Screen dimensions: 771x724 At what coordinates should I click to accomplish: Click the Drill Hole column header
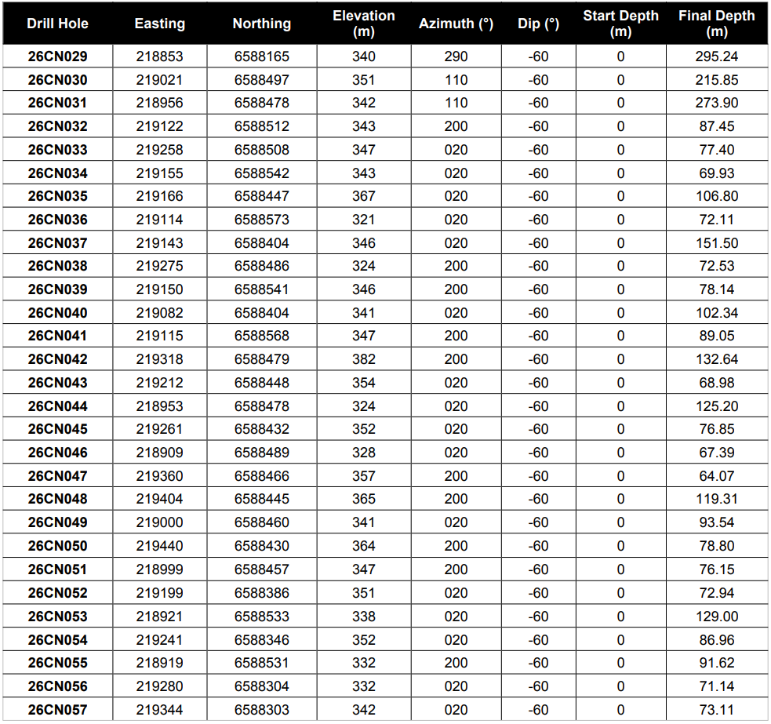click(x=57, y=24)
